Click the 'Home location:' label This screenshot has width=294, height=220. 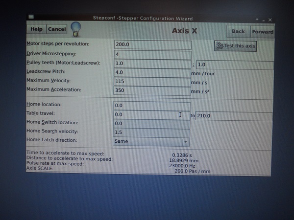(x=44, y=105)
